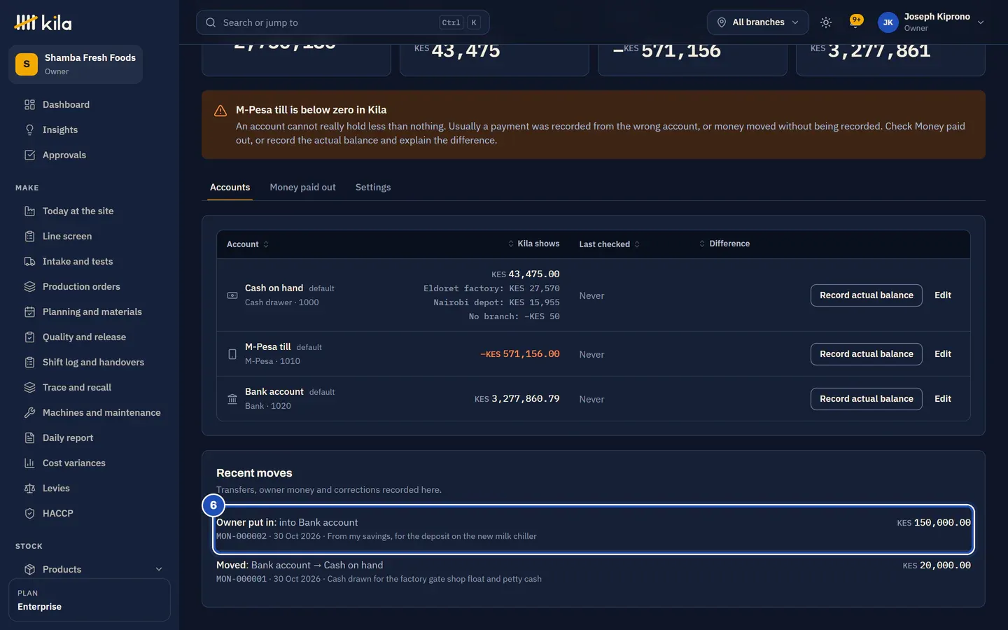Edit the Cash on hand account
The height and width of the screenshot is (630, 1008).
[943, 295]
